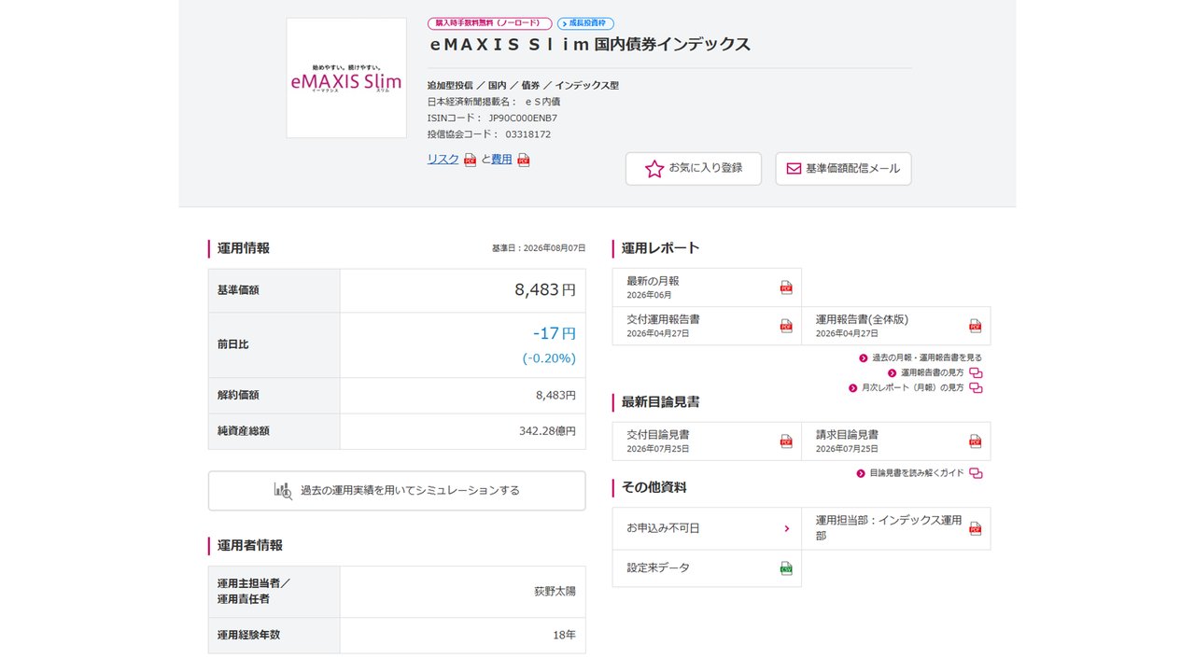Screen dimensions: 1195x672
Task: Click the お気に入り登録 button
Action: (x=694, y=169)
